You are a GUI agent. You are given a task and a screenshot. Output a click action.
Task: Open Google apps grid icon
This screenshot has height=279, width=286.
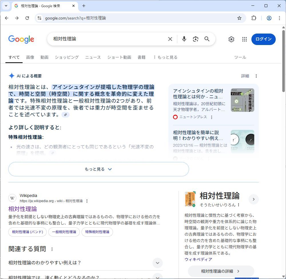[x=245, y=39]
